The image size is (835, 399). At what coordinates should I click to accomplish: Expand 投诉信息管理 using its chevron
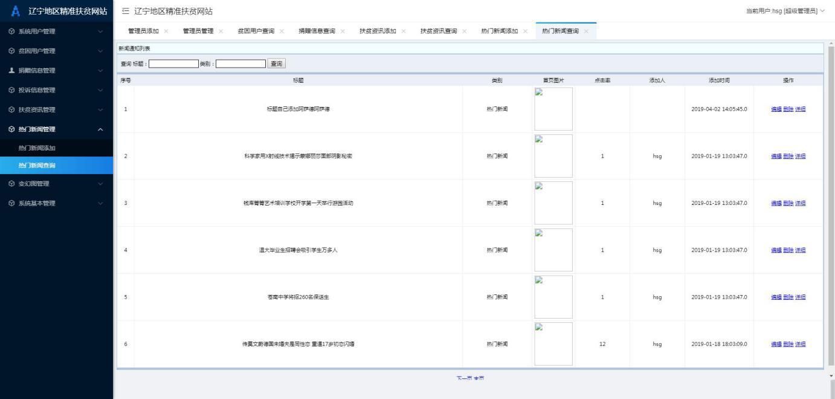[x=100, y=90]
